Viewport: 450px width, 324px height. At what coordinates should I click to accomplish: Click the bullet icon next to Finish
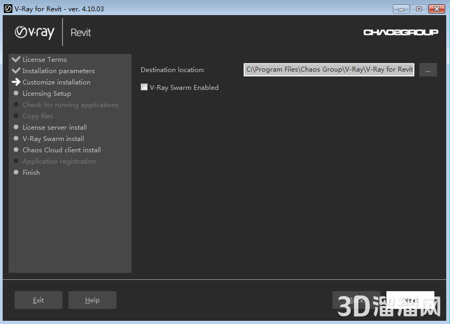click(16, 172)
